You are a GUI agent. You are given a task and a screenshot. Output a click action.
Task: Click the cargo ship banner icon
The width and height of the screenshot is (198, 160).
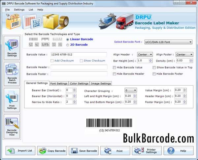click(107, 21)
